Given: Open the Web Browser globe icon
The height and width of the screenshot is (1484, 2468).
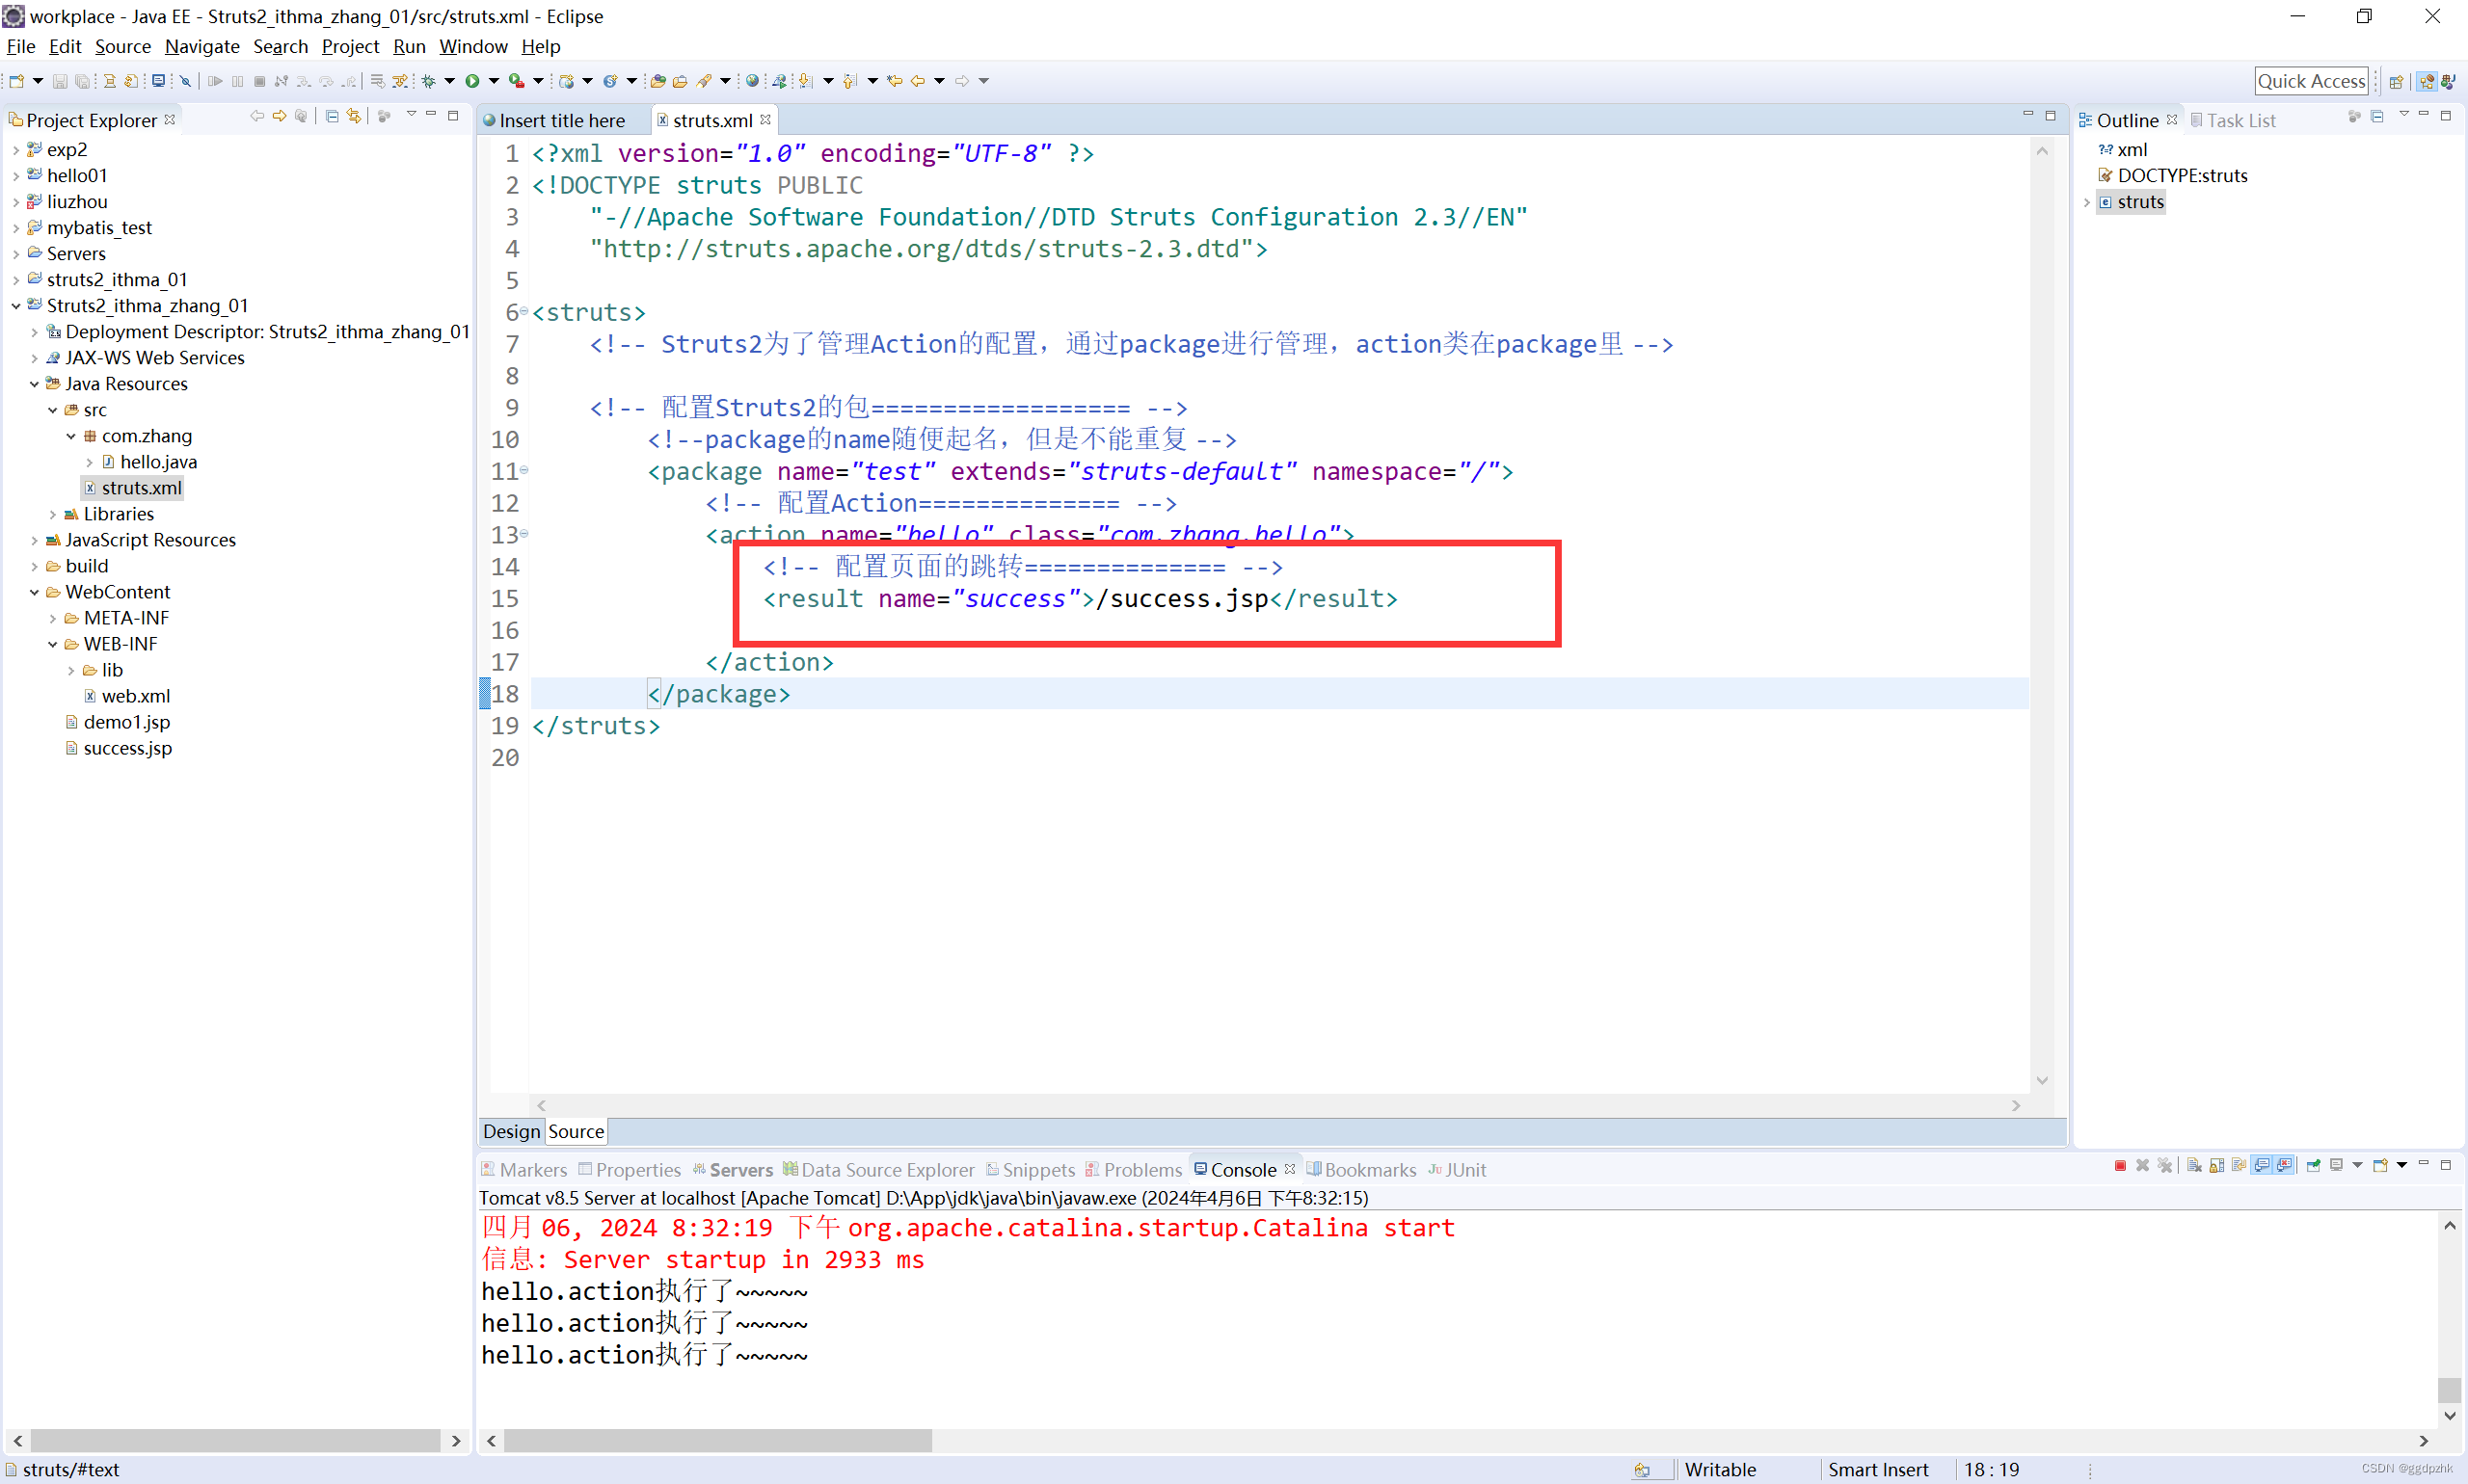Looking at the screenshot, I should (752, 81).
